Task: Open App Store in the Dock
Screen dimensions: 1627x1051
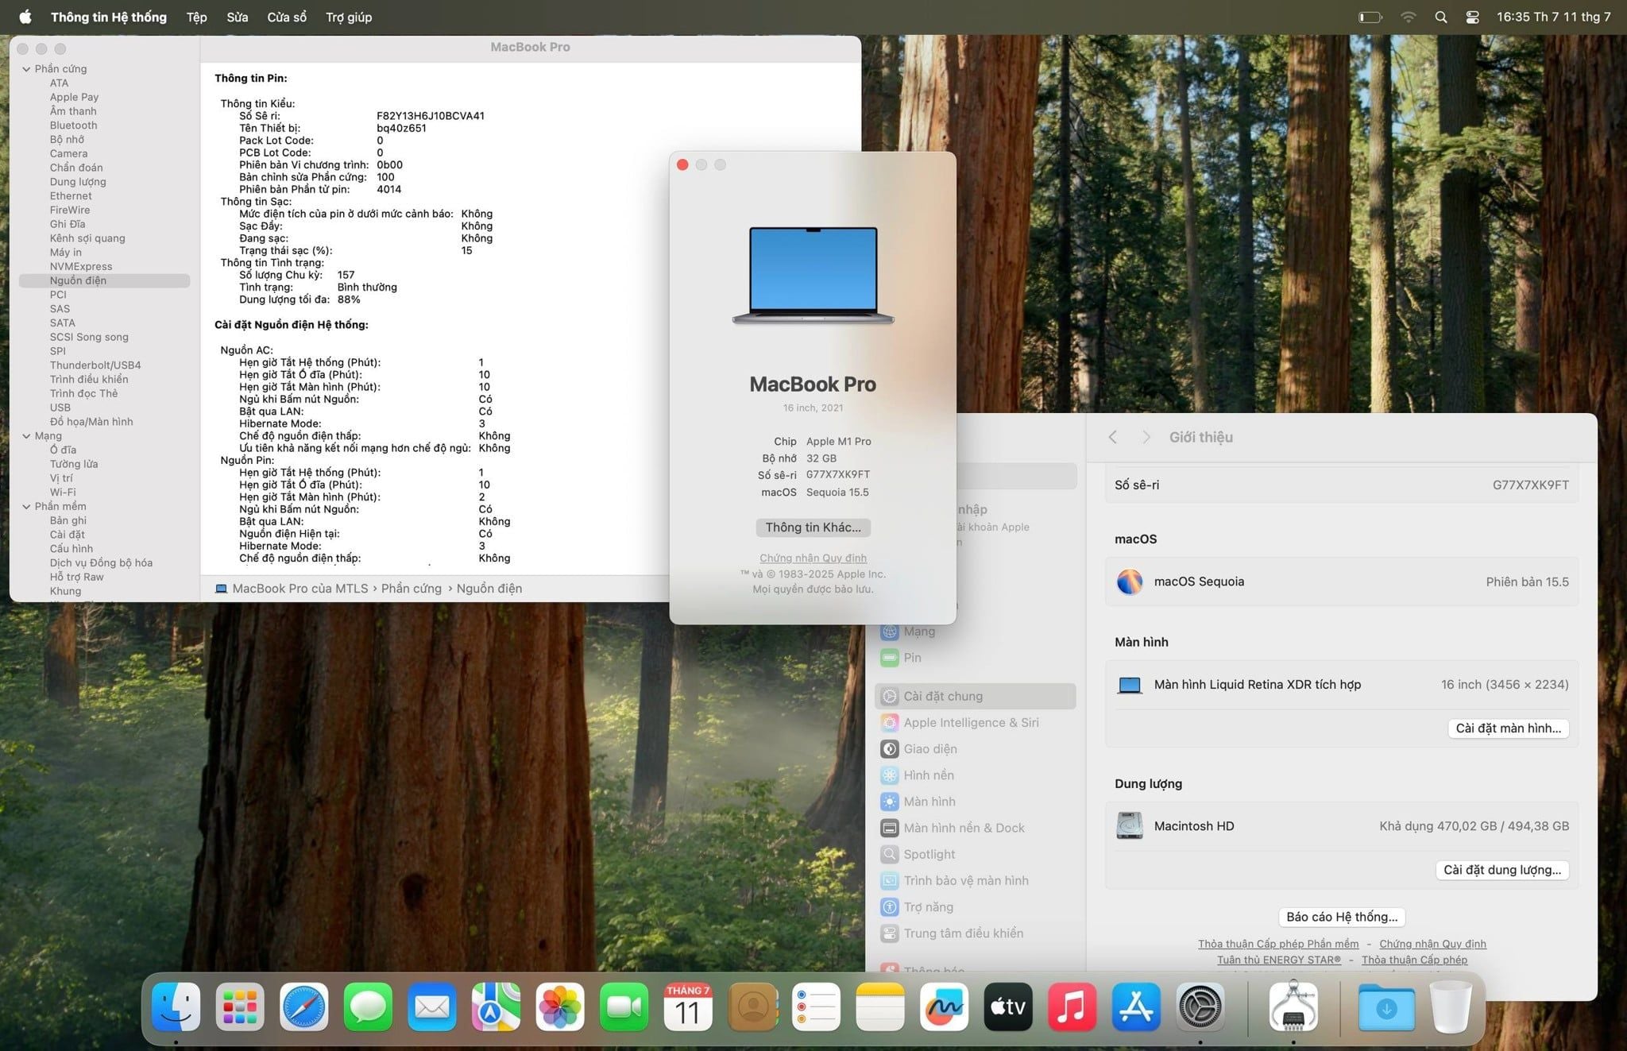Action: click(x=1136, y=1007)
